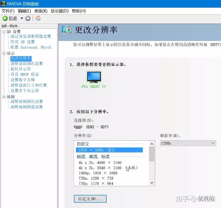Open the 桌面(K) menu
The image size is (221, 208).
[x=41, y=11]
